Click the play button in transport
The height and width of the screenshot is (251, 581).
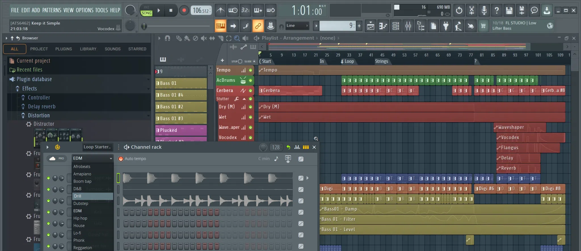pyautogui.click(x=159, y=10)
